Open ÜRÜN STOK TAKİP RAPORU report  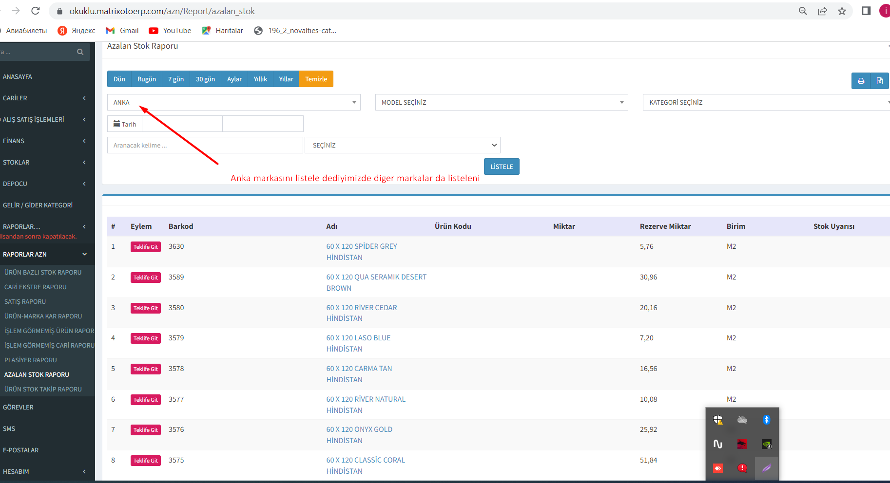43,389
